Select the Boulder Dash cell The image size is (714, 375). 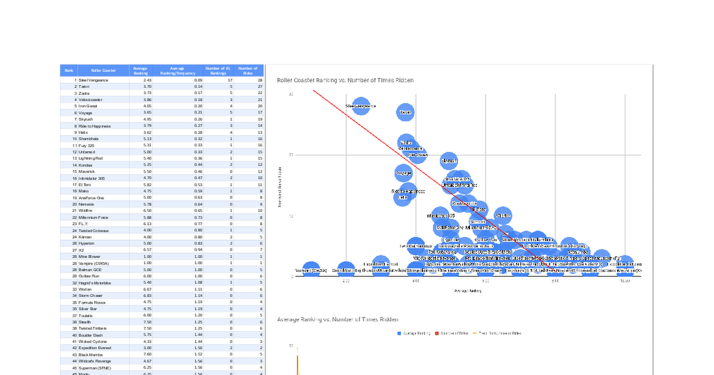point(102,335)
